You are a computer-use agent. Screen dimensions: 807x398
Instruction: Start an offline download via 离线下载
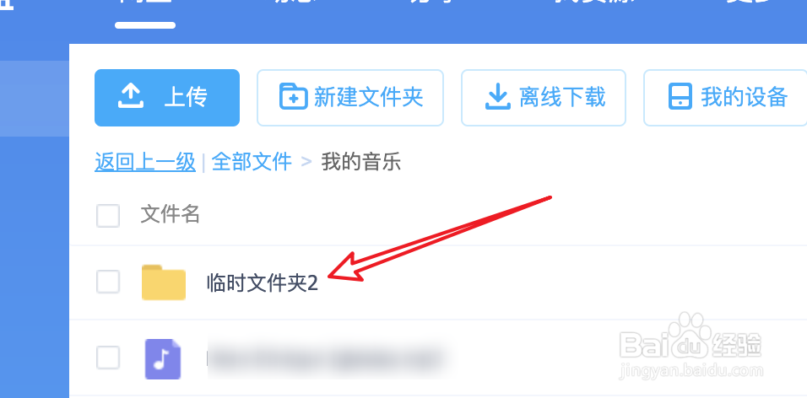click(544, 98)
